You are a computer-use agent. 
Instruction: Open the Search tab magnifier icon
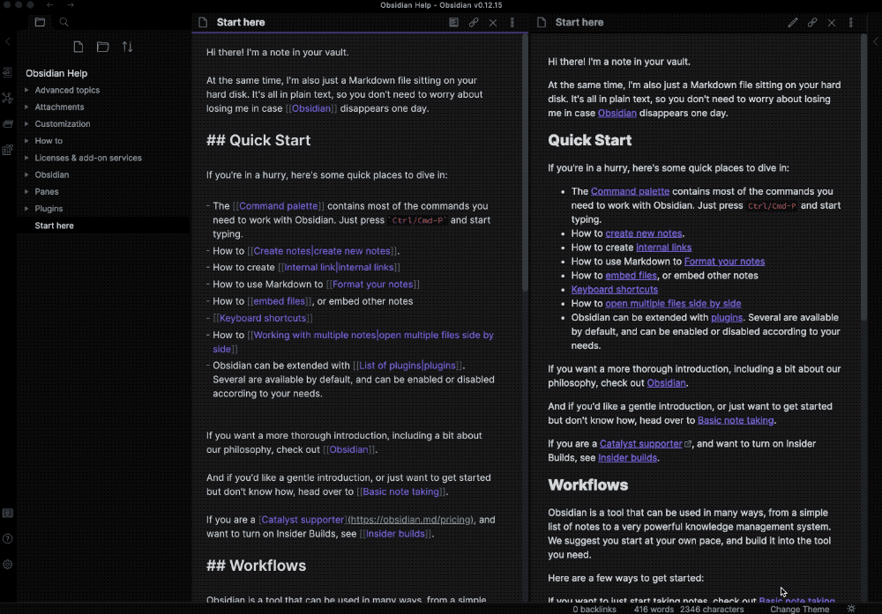64,23
